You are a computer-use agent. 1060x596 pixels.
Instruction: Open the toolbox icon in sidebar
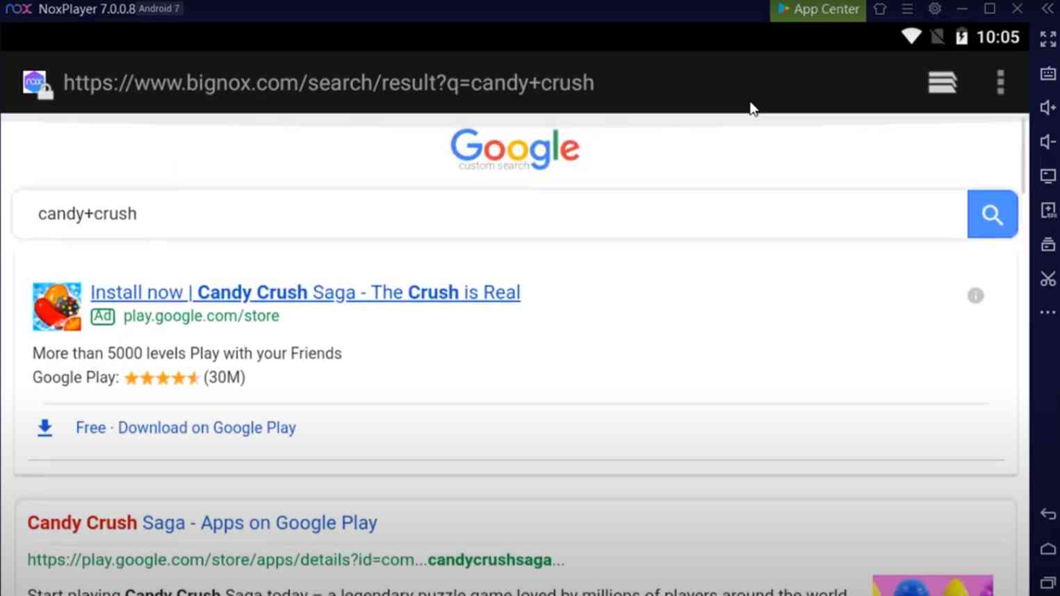pos(1047,244)
